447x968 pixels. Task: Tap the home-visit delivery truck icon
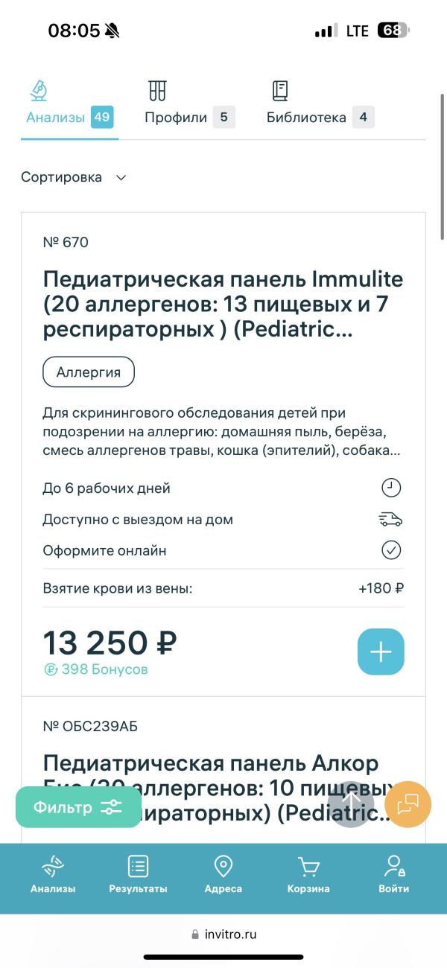[390, 519]
